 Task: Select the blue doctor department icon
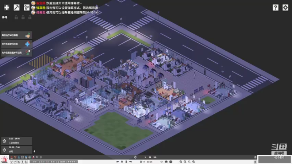(x=26, y=157)
